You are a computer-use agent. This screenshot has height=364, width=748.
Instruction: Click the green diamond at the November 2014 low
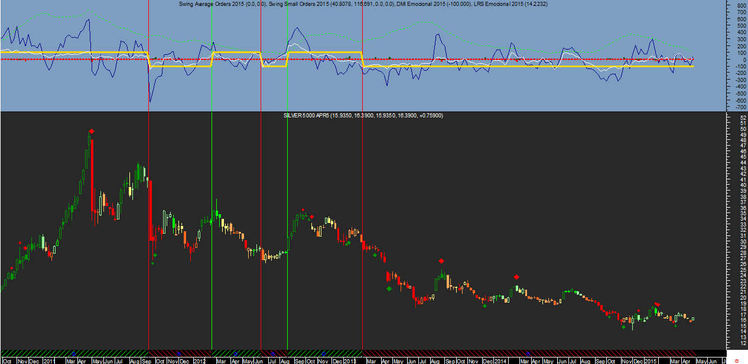pyautogui.click(x=623, y=327)
